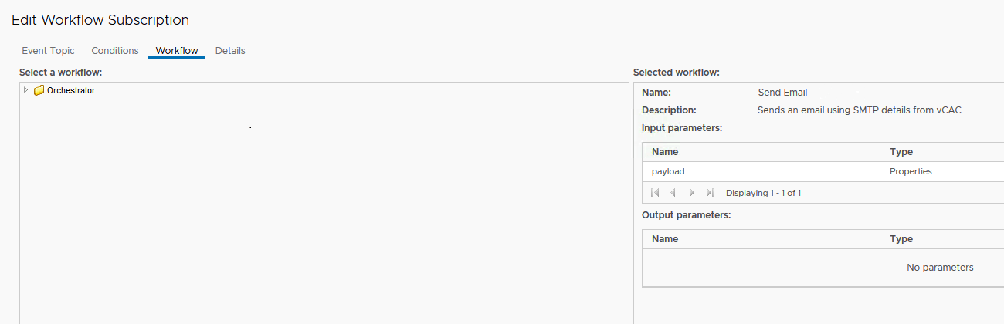Click the Displaying 1 - 1 of 1 text
Screen dimensions: 1004x324
coord(763,193)
